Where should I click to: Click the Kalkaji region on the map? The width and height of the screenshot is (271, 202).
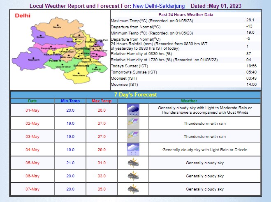tap(96, 67)
